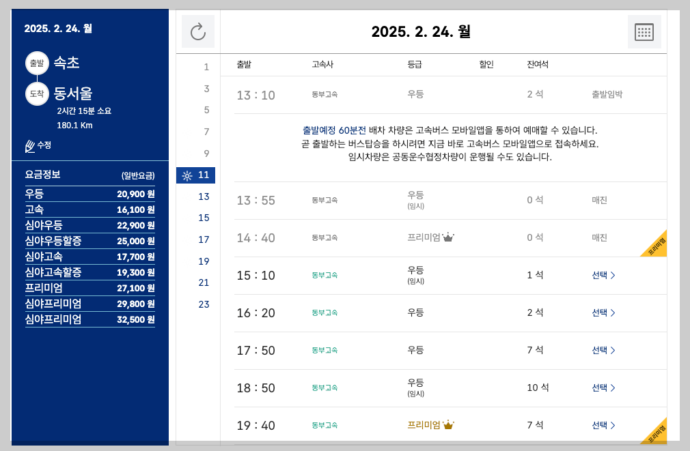Select hour 15 in the time navigation
The image size is (690, 451).
pos(203,218)
